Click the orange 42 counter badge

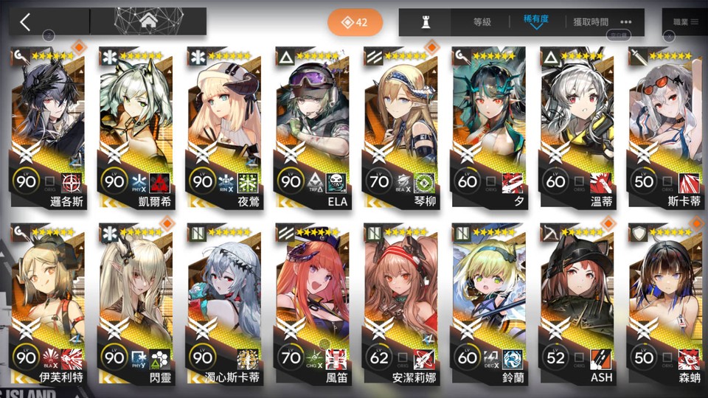coord(355,22)
